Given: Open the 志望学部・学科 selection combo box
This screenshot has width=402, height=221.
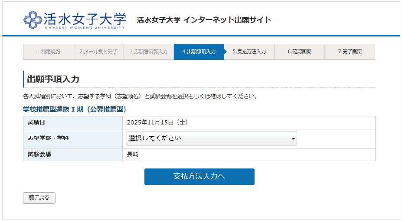Looking at the screenshot, I should click(212, 139).
